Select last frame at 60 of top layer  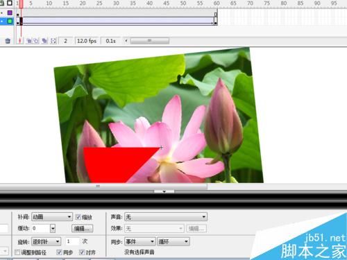[x=216, y=14]
